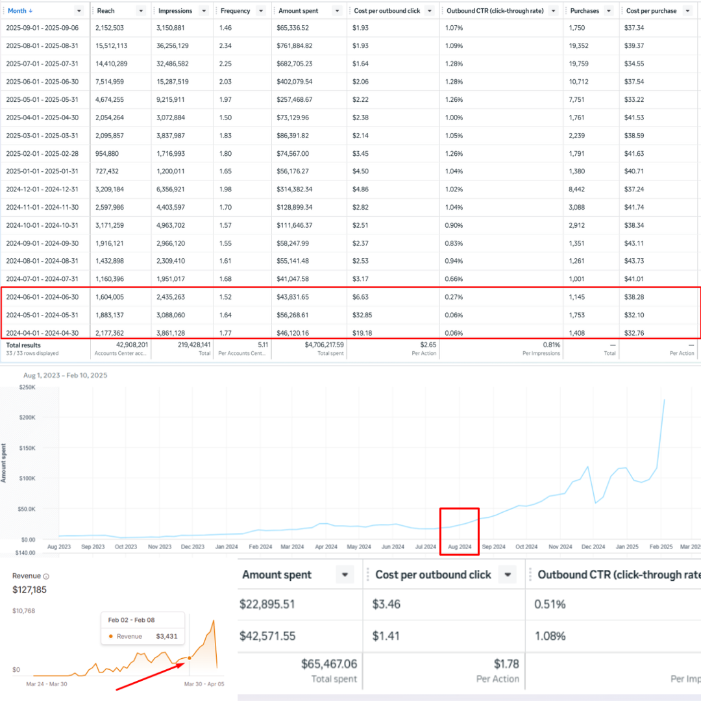Click dropdown button beside large Amount spent header

click(345, 574)
